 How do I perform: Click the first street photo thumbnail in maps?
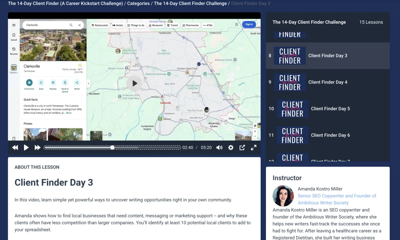(x=35, y=134)
